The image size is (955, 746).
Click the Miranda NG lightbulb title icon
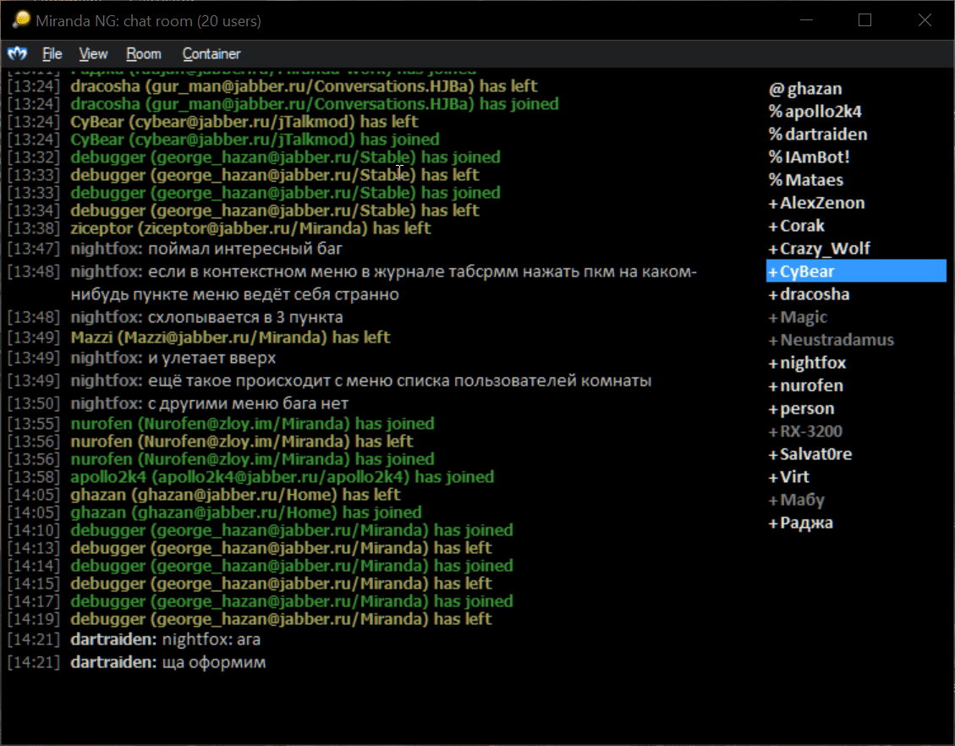tap(21, 20)
